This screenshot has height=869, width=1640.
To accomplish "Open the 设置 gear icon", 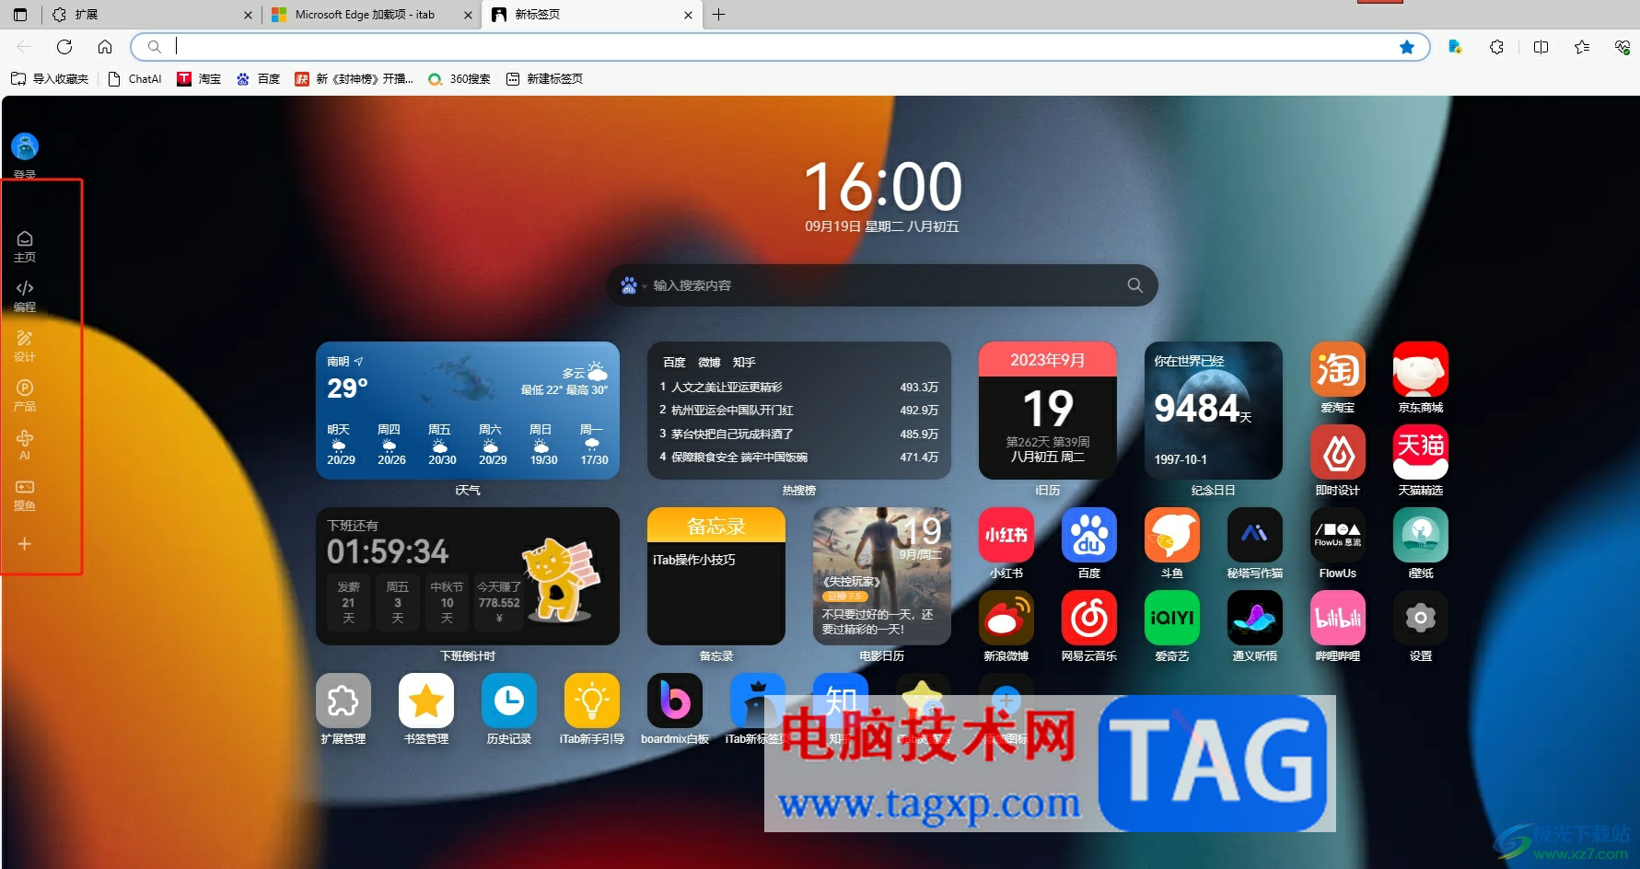I will click(1420, 618).
